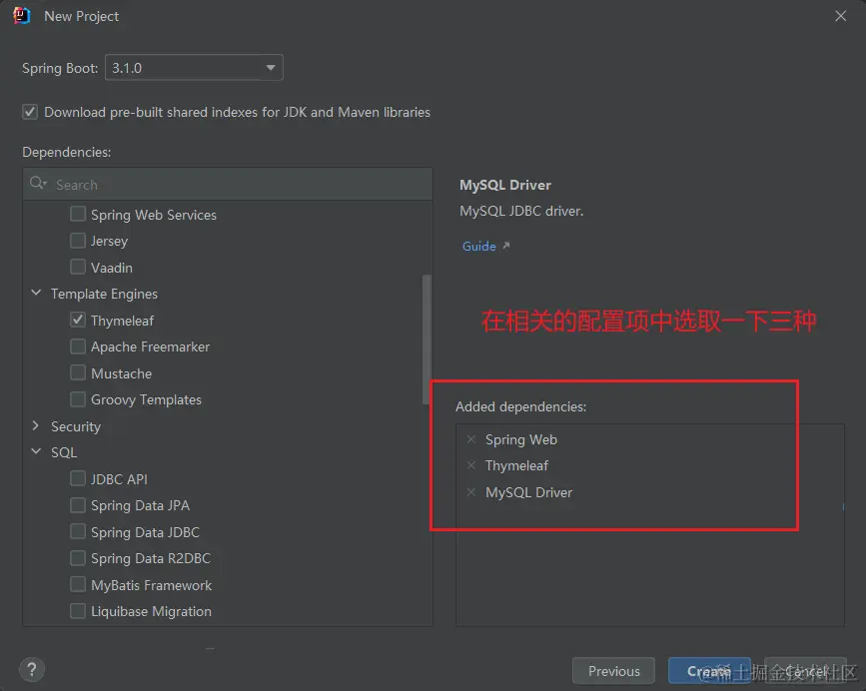
Task: Check the Apache Freemarker checkbox
Action: coord(78,346)
